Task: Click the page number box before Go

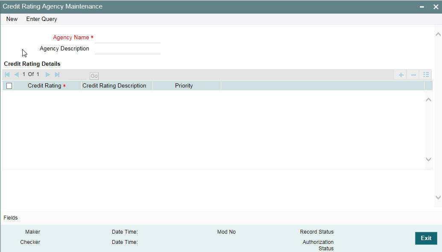Action: [x=77, y=76]
